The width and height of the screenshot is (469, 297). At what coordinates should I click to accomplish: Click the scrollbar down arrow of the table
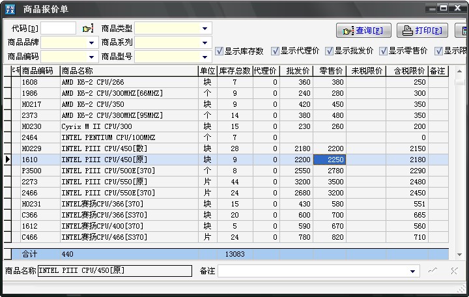460,255
